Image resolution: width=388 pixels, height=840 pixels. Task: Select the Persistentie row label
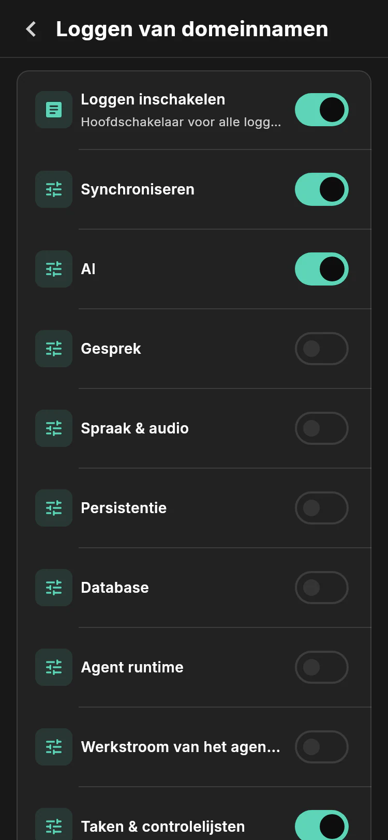click(x=124, y=508)
